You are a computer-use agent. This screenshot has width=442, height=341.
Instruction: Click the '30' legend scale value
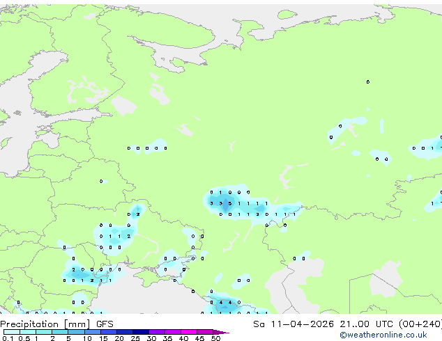(151, 338)
